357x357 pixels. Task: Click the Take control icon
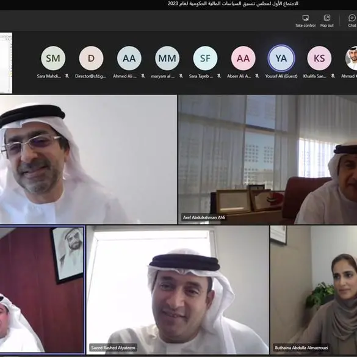(305, 18)
